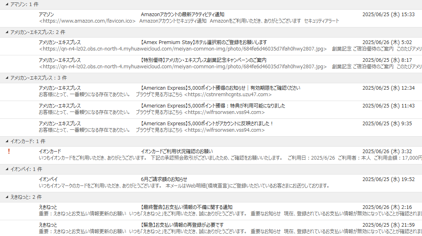The width and height of the screenshot is (422, 236).
Task: Collapse the イオンカード: 1 件 group
Action: (7, 141)
